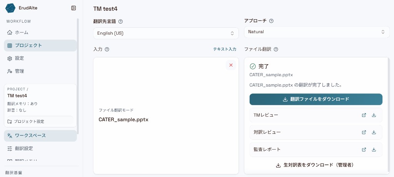Click the help icon beside アプローチ
This screenshot has height=177, width=394.
click(271, 21)
